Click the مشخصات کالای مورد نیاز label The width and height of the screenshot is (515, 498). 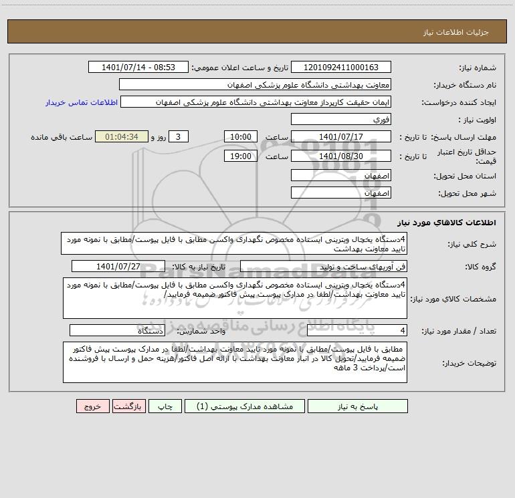453,299
